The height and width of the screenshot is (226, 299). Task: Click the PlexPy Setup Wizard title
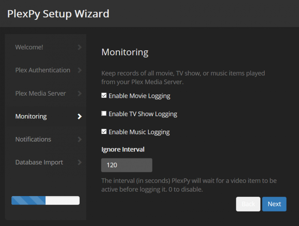[x=58, y=14]
